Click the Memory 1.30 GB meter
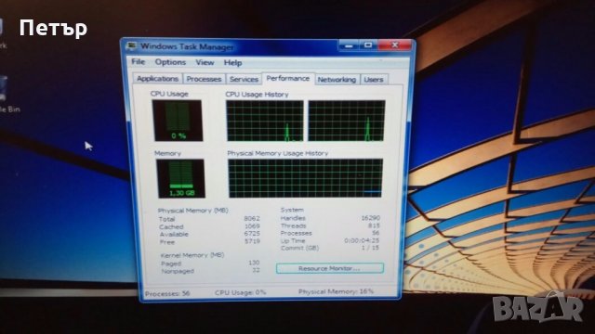This screenshot has height=334, width=595. click(x=180, y=178)
